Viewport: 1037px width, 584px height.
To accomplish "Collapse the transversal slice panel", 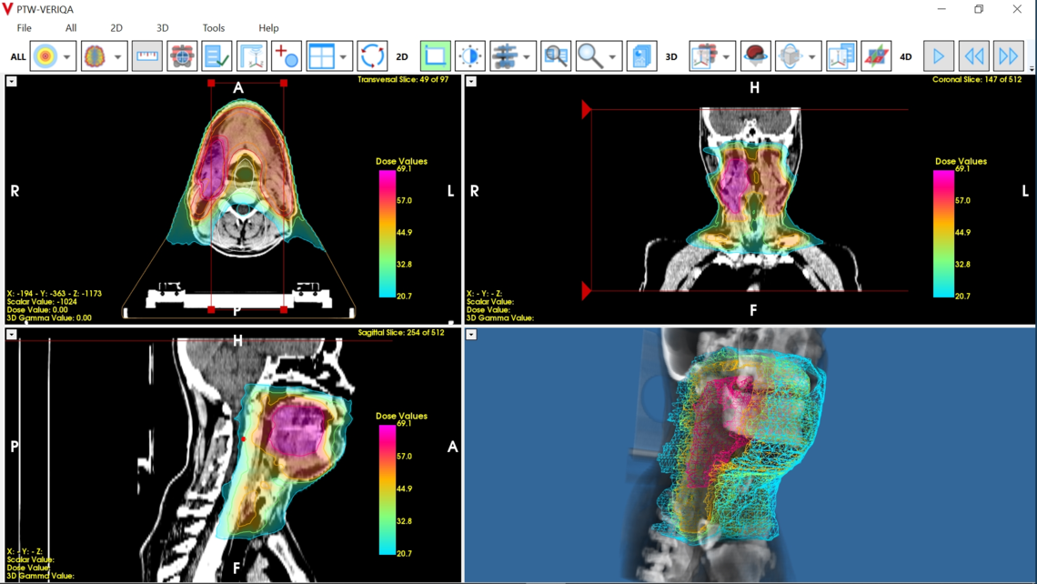I will [x=11, y=82].
